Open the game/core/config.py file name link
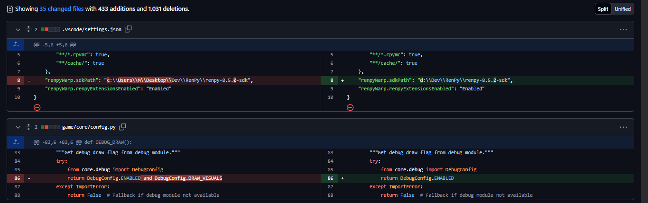The image size is (648, 203). click(89, 127)
